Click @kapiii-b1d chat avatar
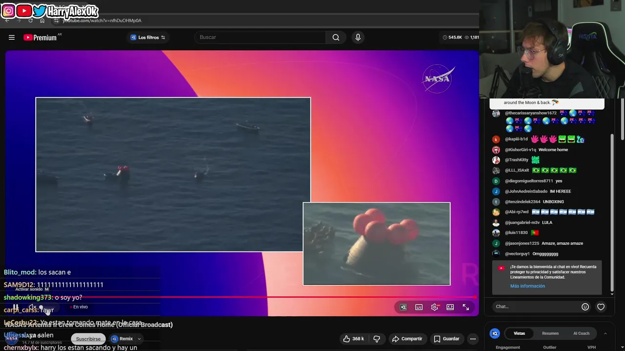 [496, 139]
